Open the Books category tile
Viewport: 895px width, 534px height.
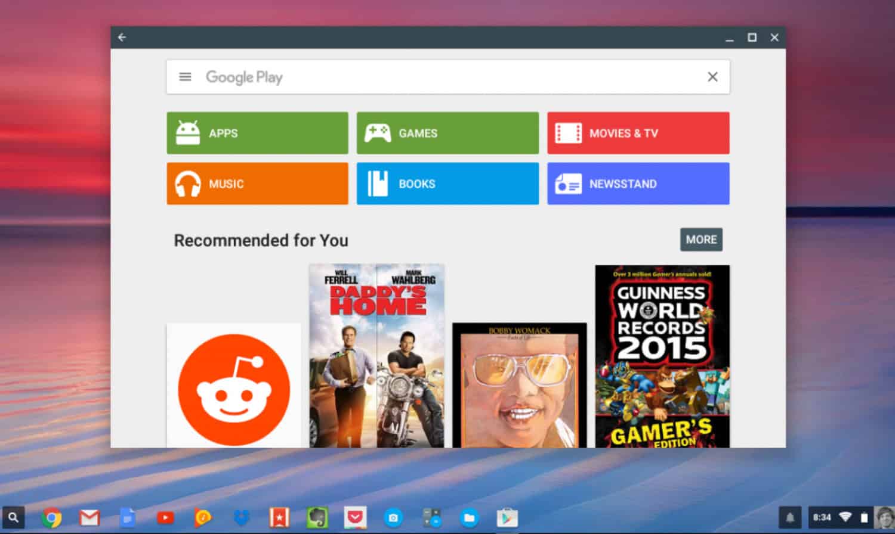447,184
